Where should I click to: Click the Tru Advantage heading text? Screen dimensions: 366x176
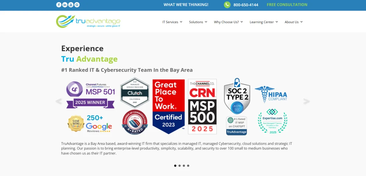pos(89,59)
